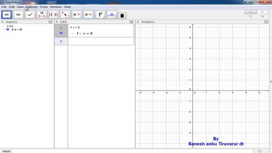Open the File menu
The height and width of the screenshot is (153, 272).
pyautogui.click(x=4, y=7)
